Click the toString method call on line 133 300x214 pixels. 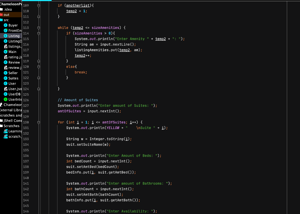click(115, 139)
